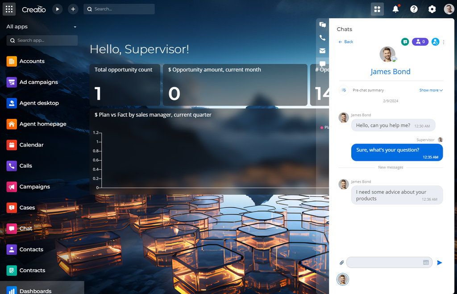Click the 'Hello, can you help me?' message

pyautogui.click(x=393, y=126)
